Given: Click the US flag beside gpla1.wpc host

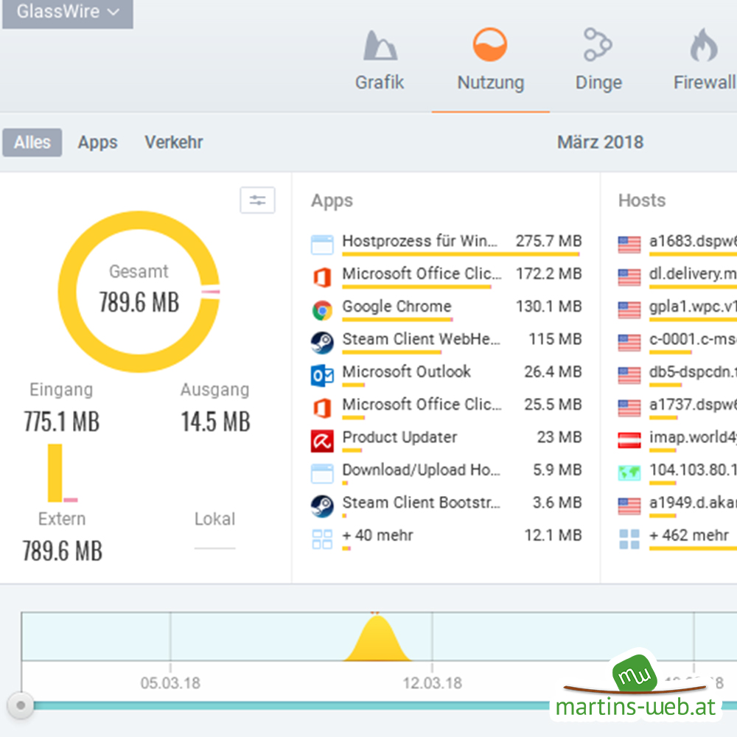Looking at the screenshot, I should coord(629,310).
